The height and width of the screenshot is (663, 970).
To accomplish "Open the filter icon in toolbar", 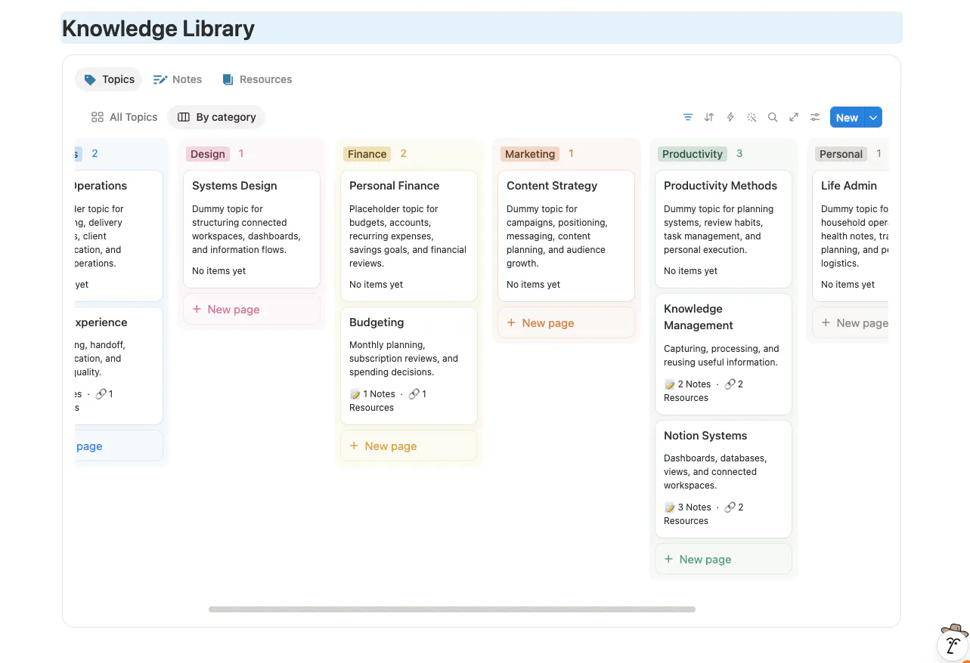I will tap(687, 117).
